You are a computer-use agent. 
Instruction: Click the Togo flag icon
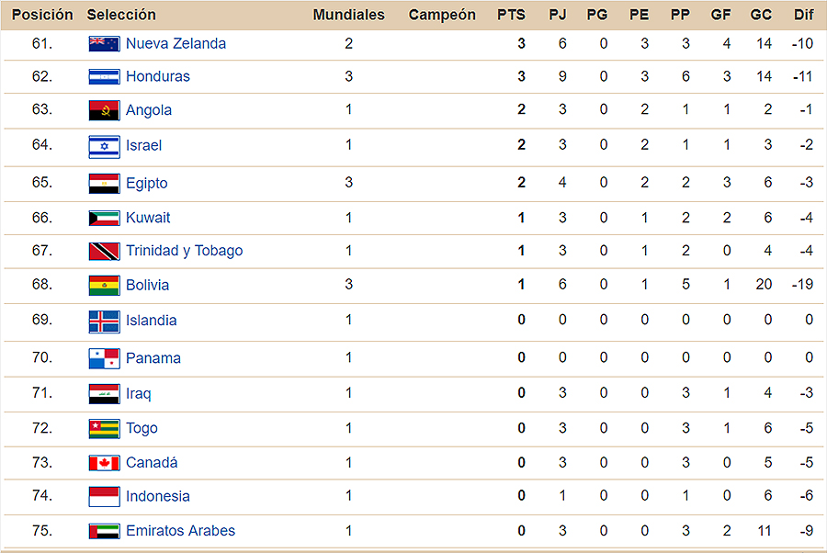[104, 429]
